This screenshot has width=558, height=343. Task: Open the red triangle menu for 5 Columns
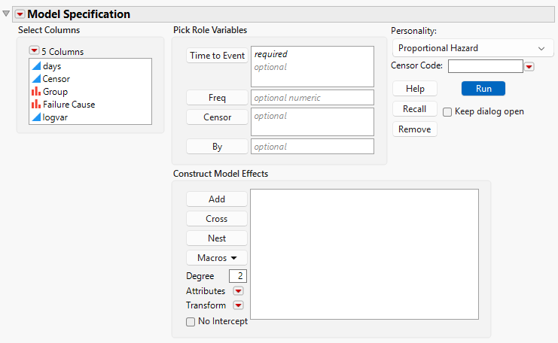(34, 51)
